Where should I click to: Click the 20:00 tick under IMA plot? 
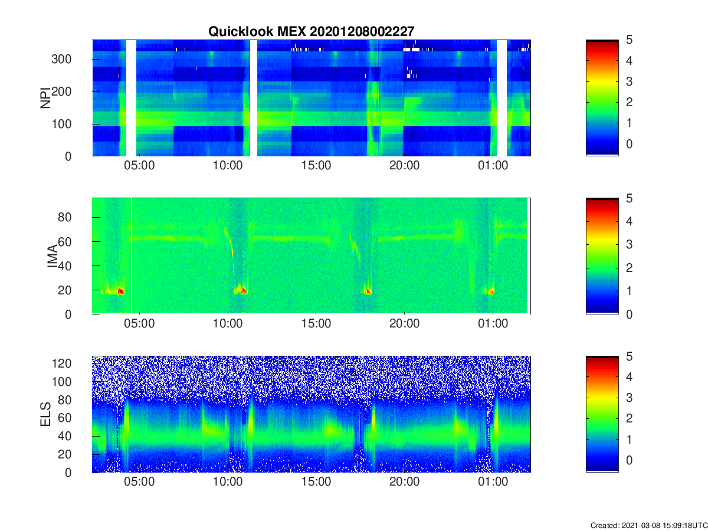pos(405,324)
